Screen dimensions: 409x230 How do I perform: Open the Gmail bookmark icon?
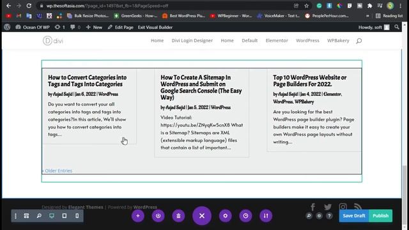coord(19,16)
